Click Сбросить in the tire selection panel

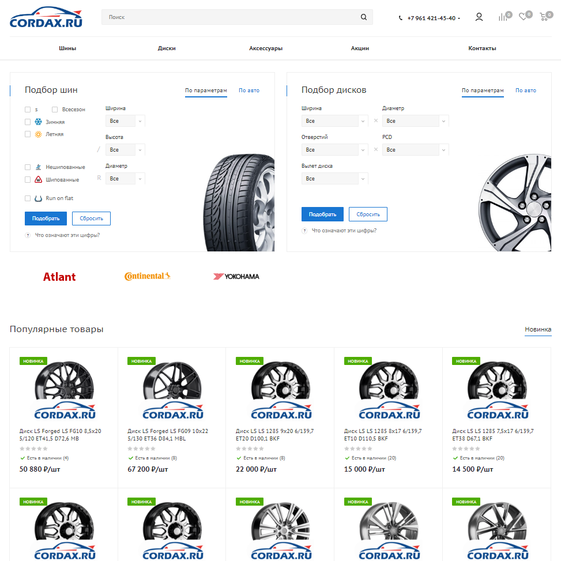click(x=91, y=219)
